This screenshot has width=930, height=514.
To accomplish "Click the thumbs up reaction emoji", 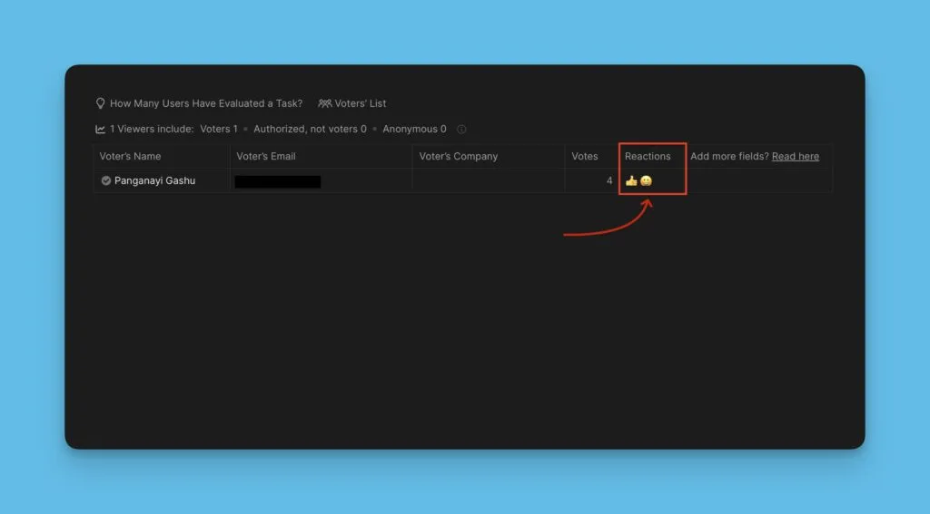I will pyautogui.click(x=631, y=181).
